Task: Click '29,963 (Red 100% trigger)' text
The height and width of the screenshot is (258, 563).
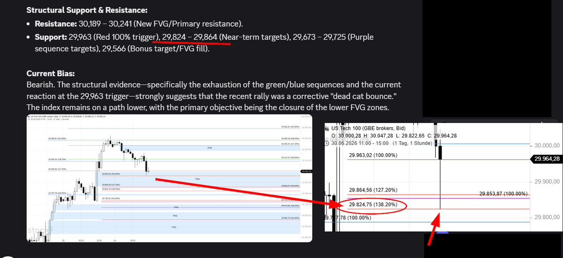Action: coord(114,36)
